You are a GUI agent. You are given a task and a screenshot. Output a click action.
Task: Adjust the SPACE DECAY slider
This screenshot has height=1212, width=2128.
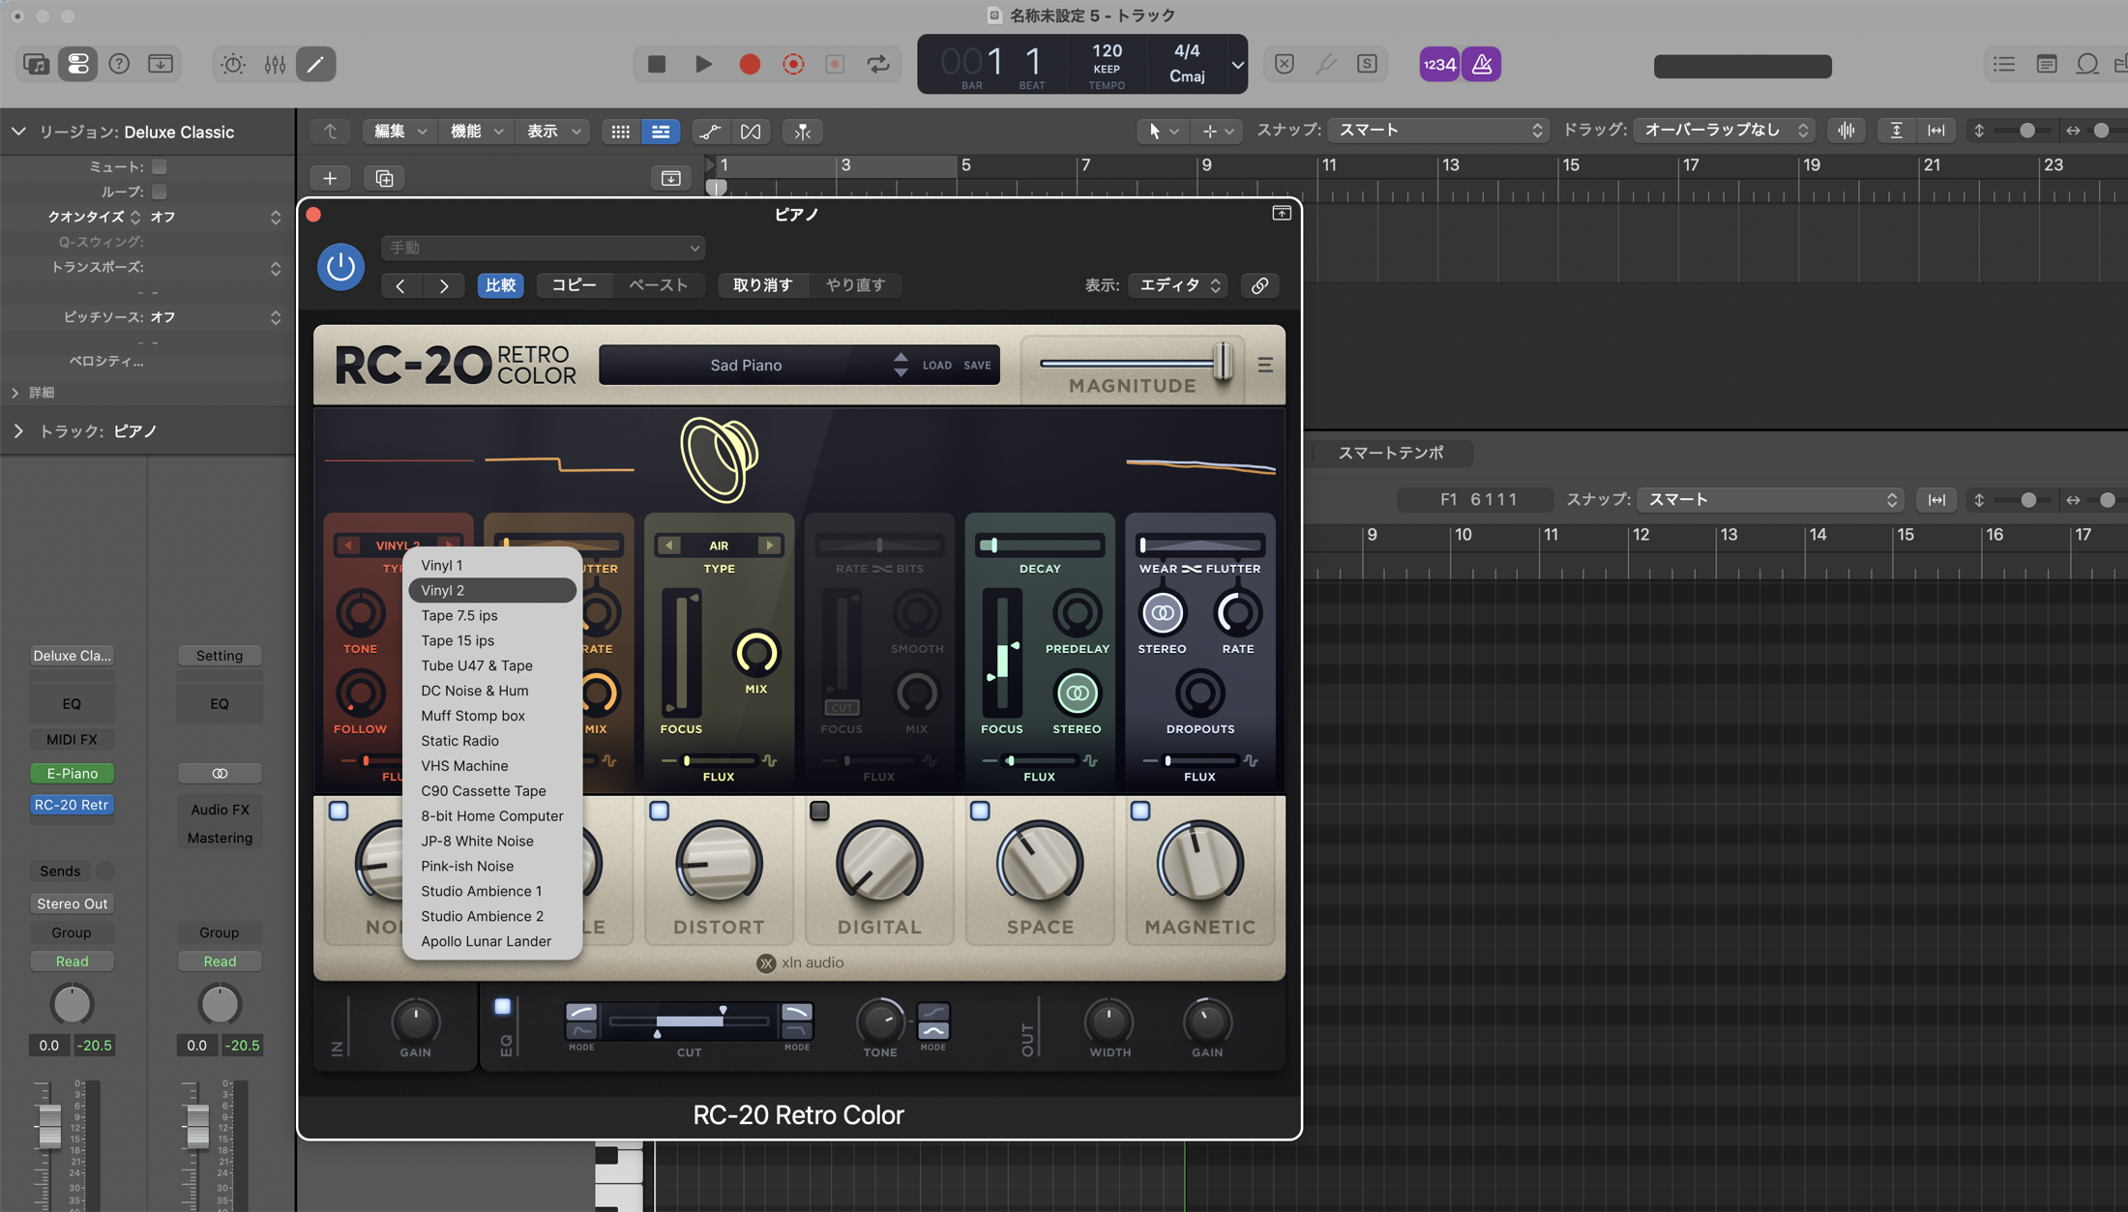[x=1040, y=546]
